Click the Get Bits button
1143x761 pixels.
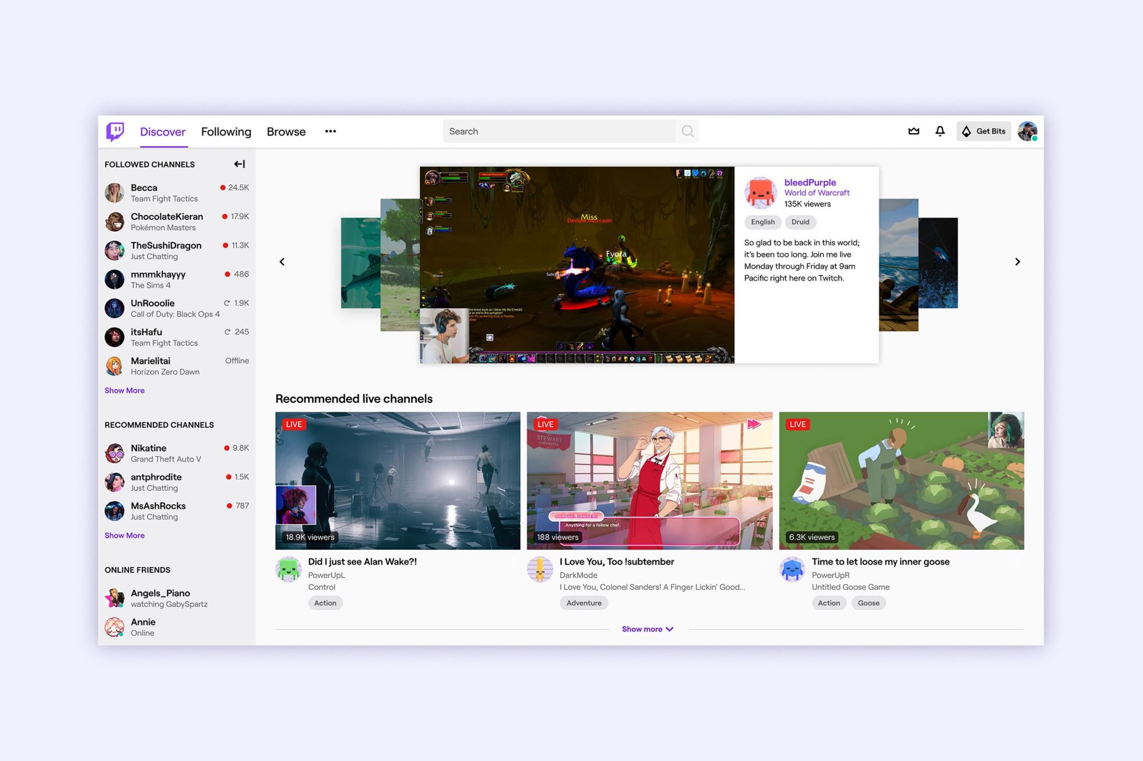tap(984, 131)
